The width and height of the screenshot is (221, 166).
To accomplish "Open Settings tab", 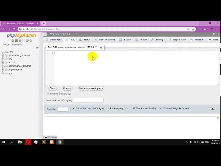I will click(158, 40).
